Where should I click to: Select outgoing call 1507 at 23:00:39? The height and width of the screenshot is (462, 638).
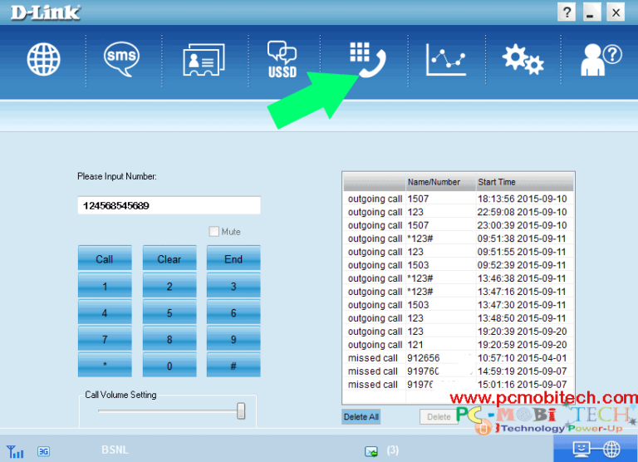point(459,225)
